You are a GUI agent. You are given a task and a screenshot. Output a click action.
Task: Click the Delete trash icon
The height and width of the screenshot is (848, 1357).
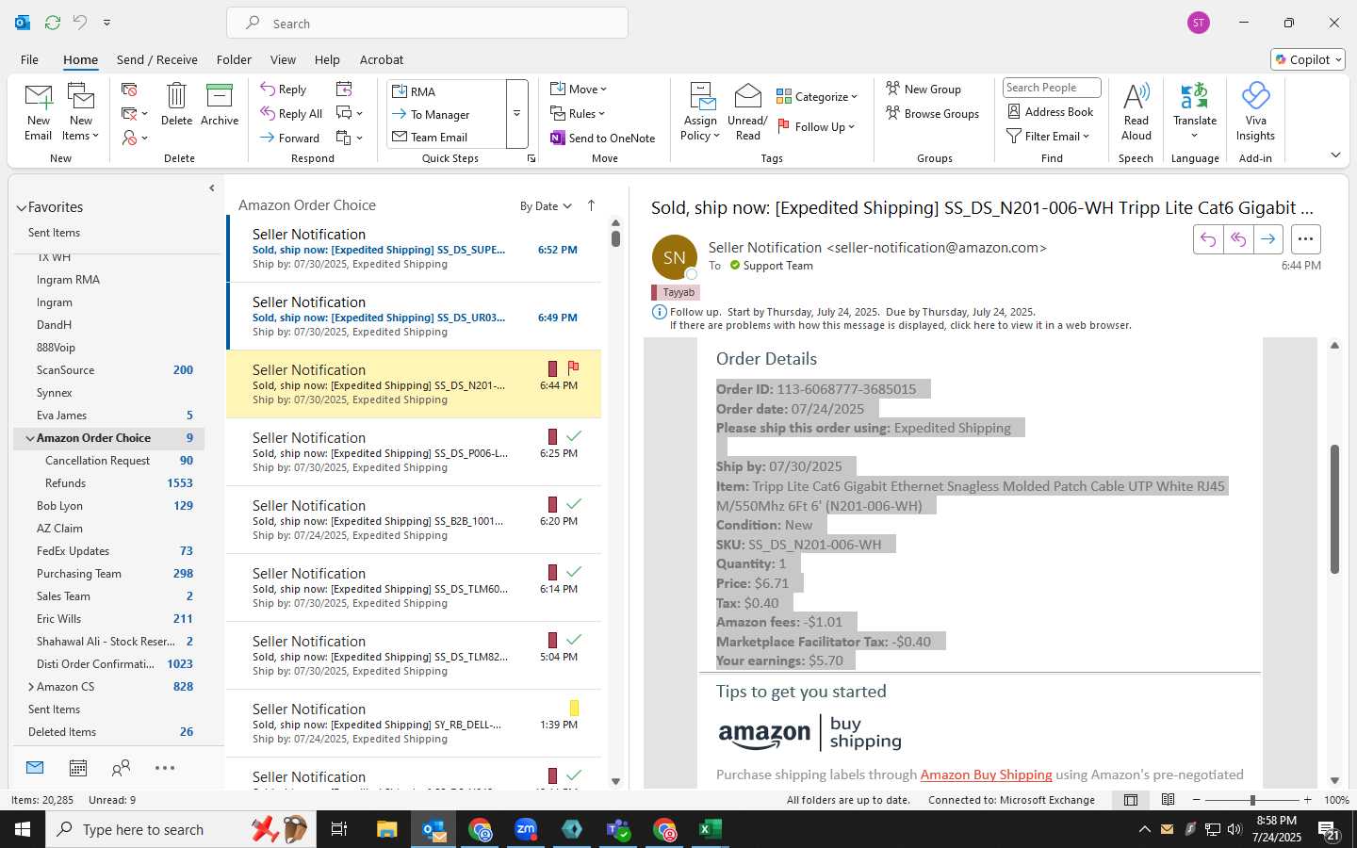point(176,105)
